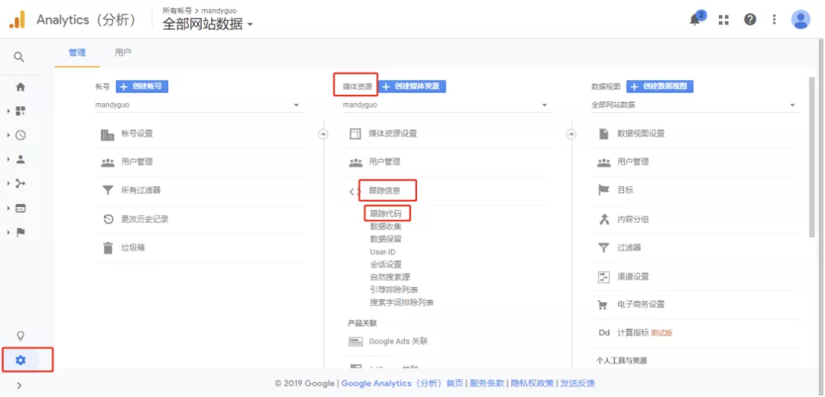Screen dimensions: 825x397
Task: Click the vertical scrollbar on the right
Action: pyautogui.click(x=810, y=153)
